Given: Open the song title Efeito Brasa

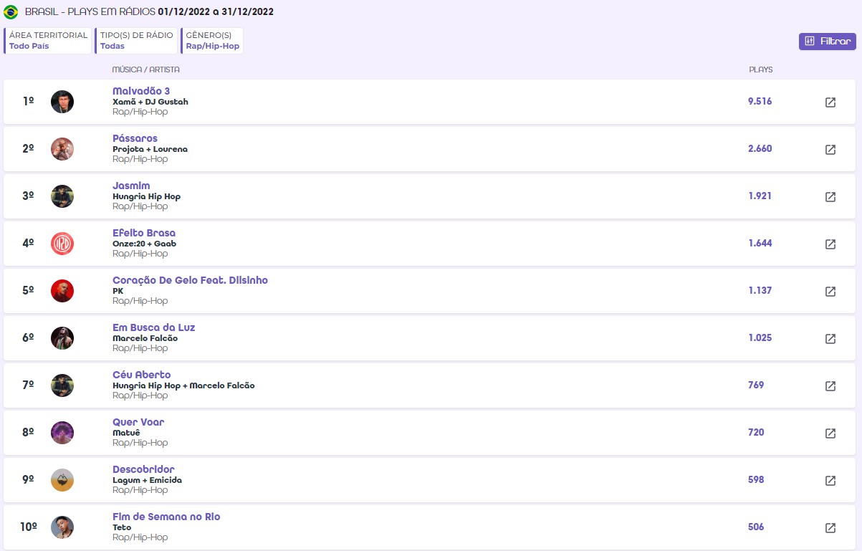Looking at the screenshot, I should tap(144, 233).
